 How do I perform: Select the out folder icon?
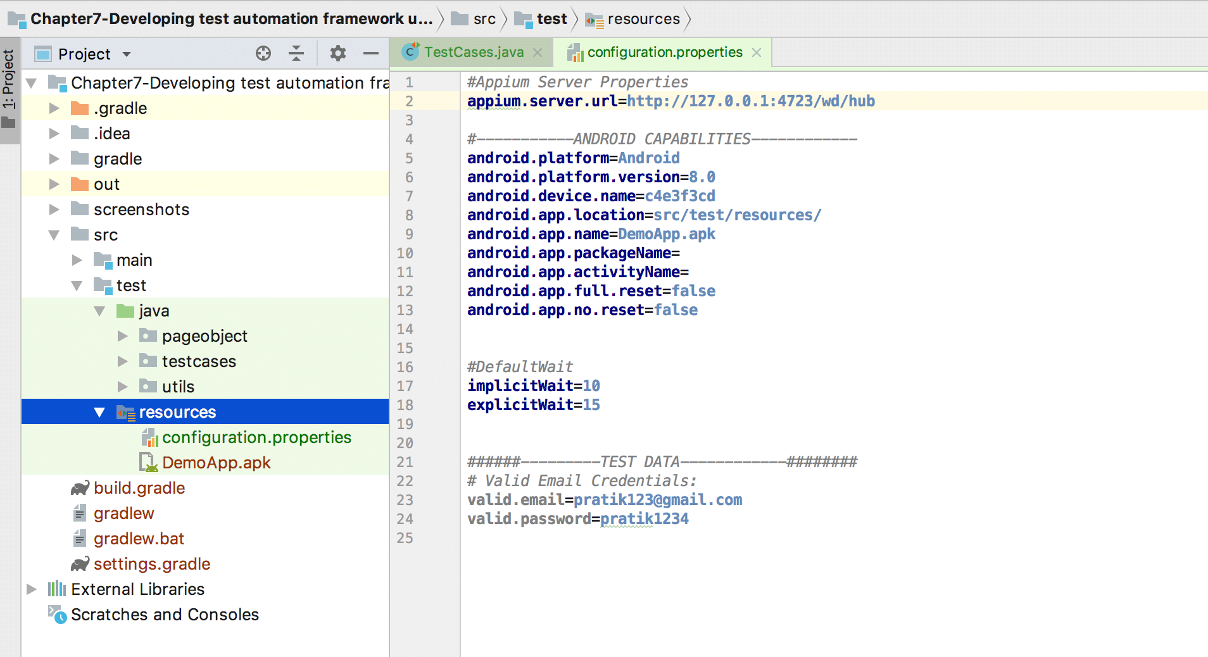click(80, 184)
